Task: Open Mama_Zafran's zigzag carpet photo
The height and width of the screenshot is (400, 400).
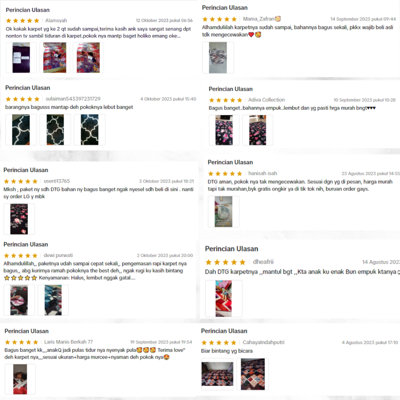Action: coord(218,58)
